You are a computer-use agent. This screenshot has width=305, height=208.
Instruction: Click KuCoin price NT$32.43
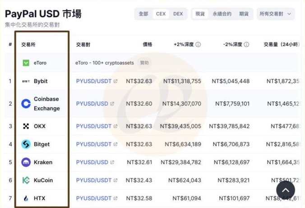click(x=139, y=180)
